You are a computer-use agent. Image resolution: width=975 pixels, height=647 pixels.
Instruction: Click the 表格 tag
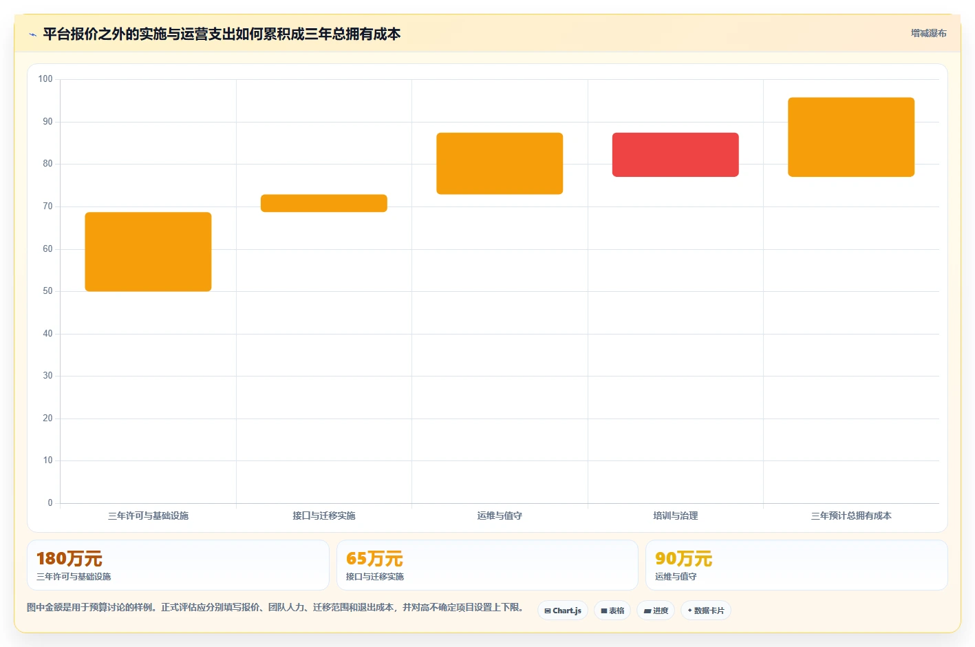click(x=612, y=611)
